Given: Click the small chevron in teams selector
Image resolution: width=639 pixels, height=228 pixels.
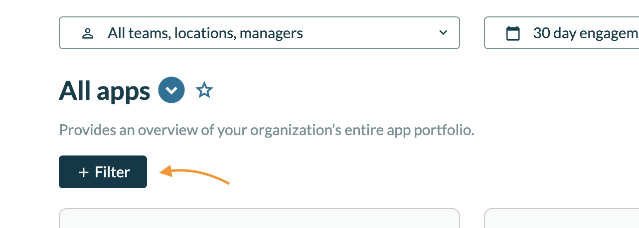Looking at the screenshot, I should tap(443, 33).
